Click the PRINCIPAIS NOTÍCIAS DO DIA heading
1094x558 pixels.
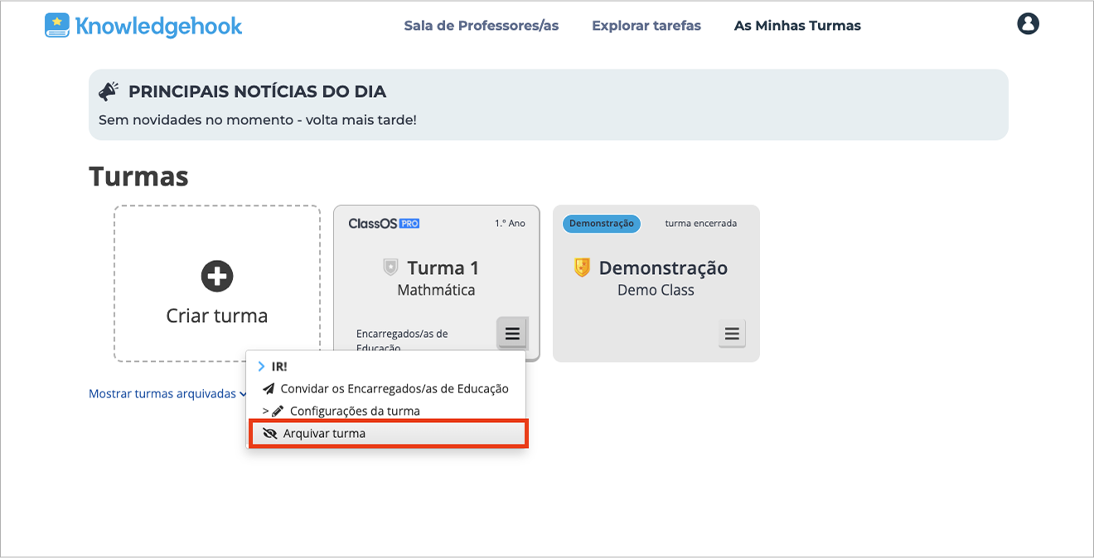(257, 92)
